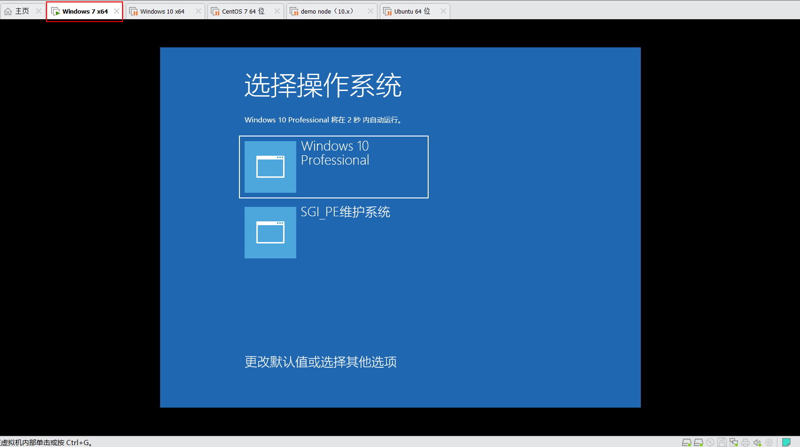The height and width of the screenshot is (447, 800).
Task: Click the CD/DVD drive status icon
Action: (710, 442)
